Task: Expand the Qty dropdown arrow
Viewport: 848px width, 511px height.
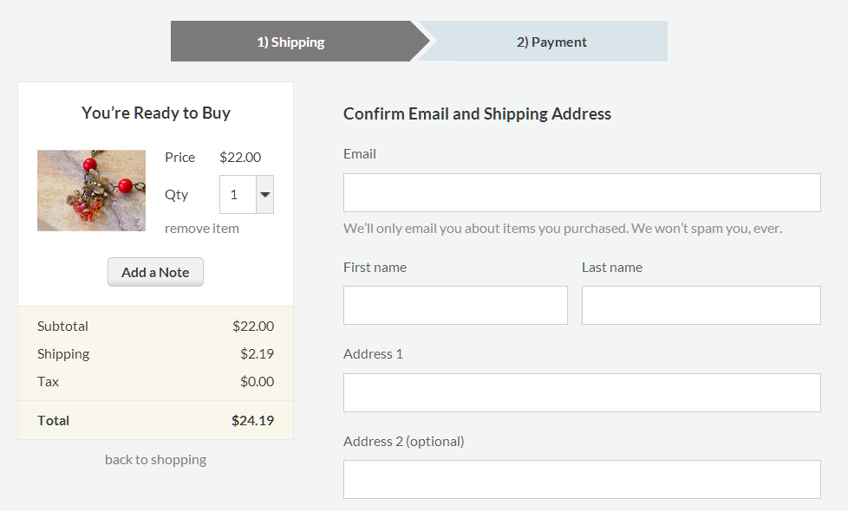Action: (x=265, y=195)
